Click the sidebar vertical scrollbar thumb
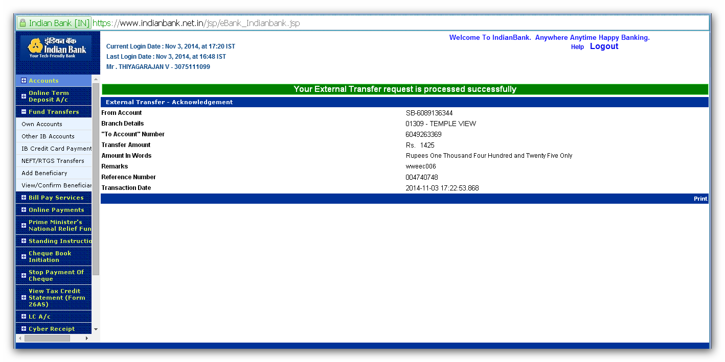The height and width of the screenshot is (362, 725). (96, 179)
